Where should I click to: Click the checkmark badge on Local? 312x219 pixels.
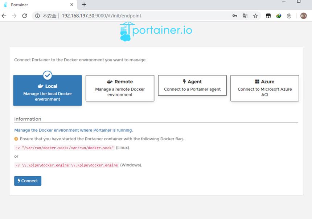(48, 75)
